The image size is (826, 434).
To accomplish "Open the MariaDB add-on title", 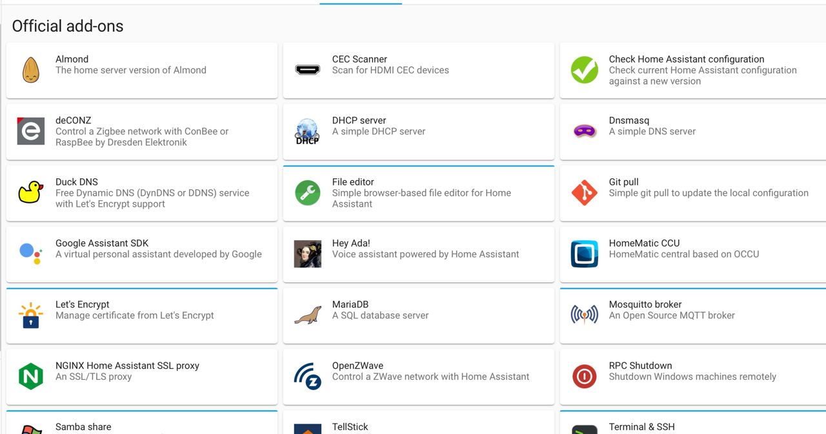I will coord(350,304).
